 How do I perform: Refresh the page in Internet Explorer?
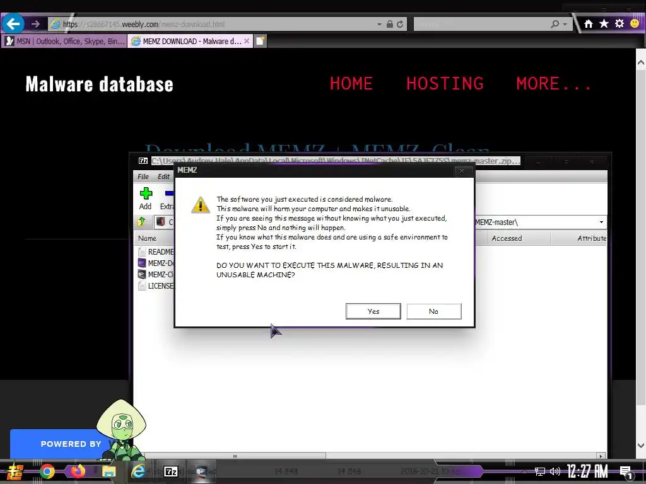[400, 25]
